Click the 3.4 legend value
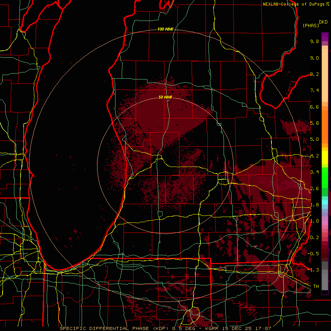 [x=314, y=172]
